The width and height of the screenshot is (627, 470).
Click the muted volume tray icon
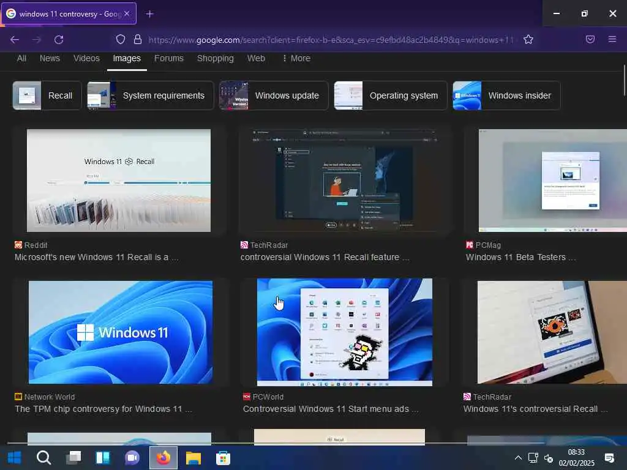coord(549,458)
